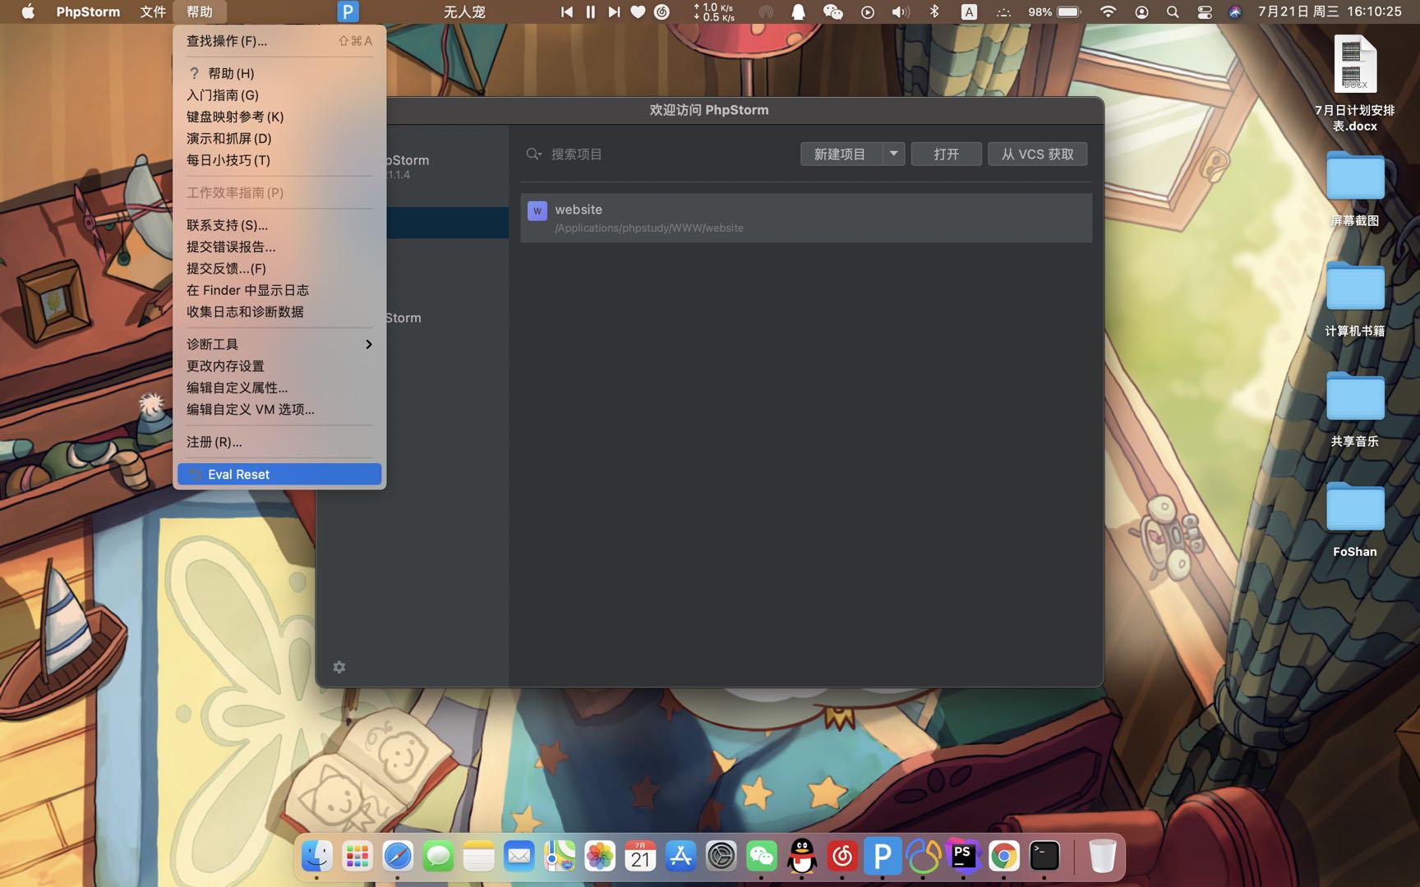Open 提交反馈...(F) menu item
This screenshot has width=1420, height=887.
coord(279,268)
